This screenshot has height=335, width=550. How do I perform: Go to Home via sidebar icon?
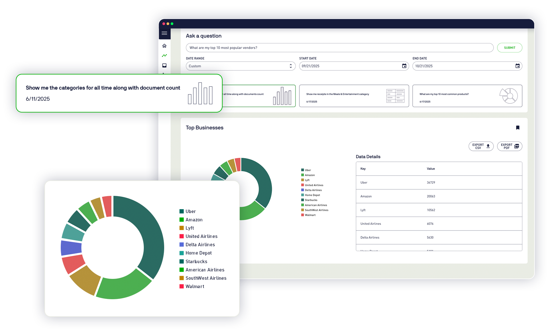coord(164,46)
